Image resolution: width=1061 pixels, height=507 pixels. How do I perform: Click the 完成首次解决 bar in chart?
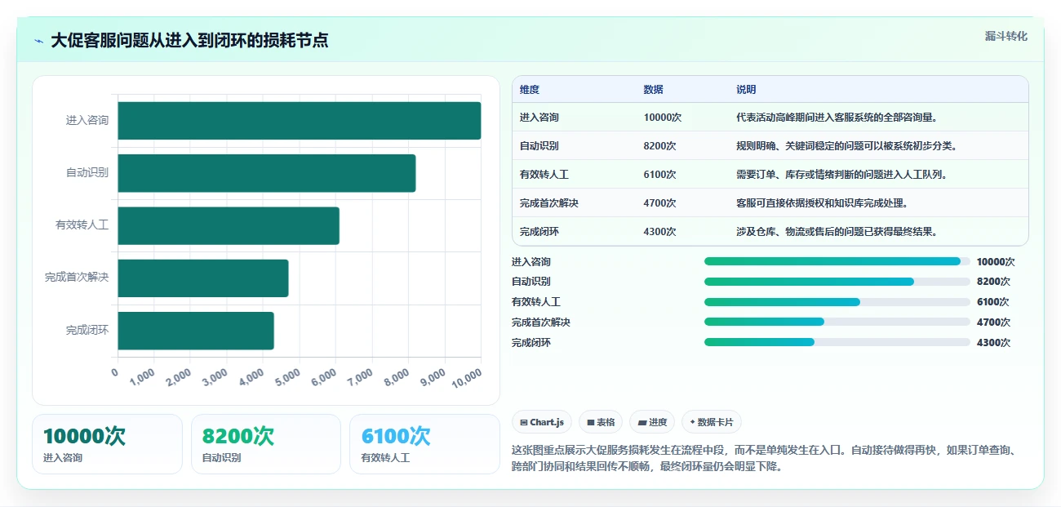click(203, 278)
